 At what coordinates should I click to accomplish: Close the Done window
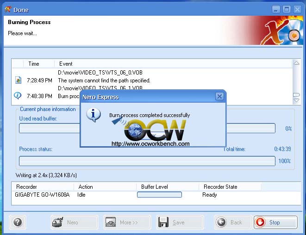point(297,9)
